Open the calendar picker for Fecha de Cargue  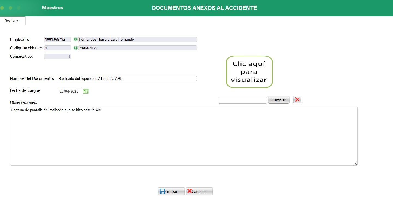point(86,91)
